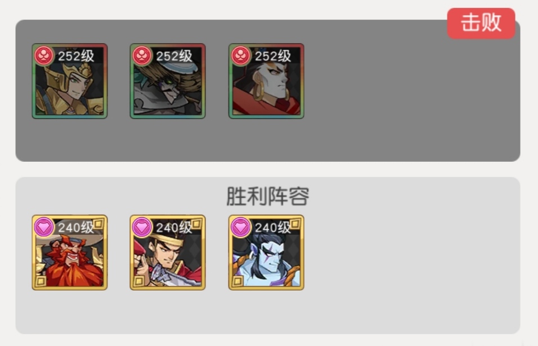Select the golden-helmet hero portrait

70,81
